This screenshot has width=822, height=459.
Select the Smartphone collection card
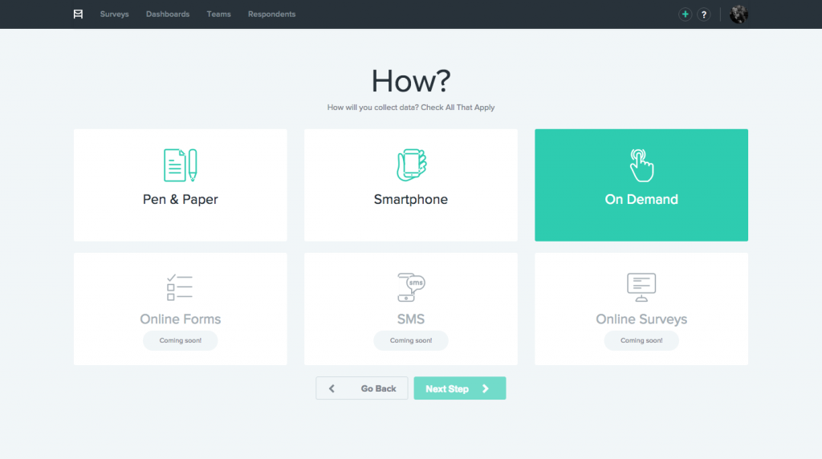point(410,185)
